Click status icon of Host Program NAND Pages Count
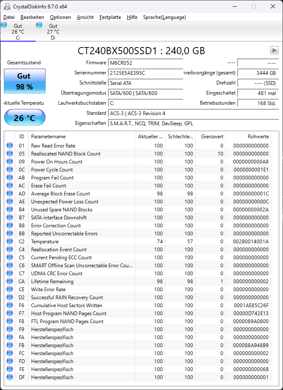Screen dimensions: 283x390 [x=10, y=313]
